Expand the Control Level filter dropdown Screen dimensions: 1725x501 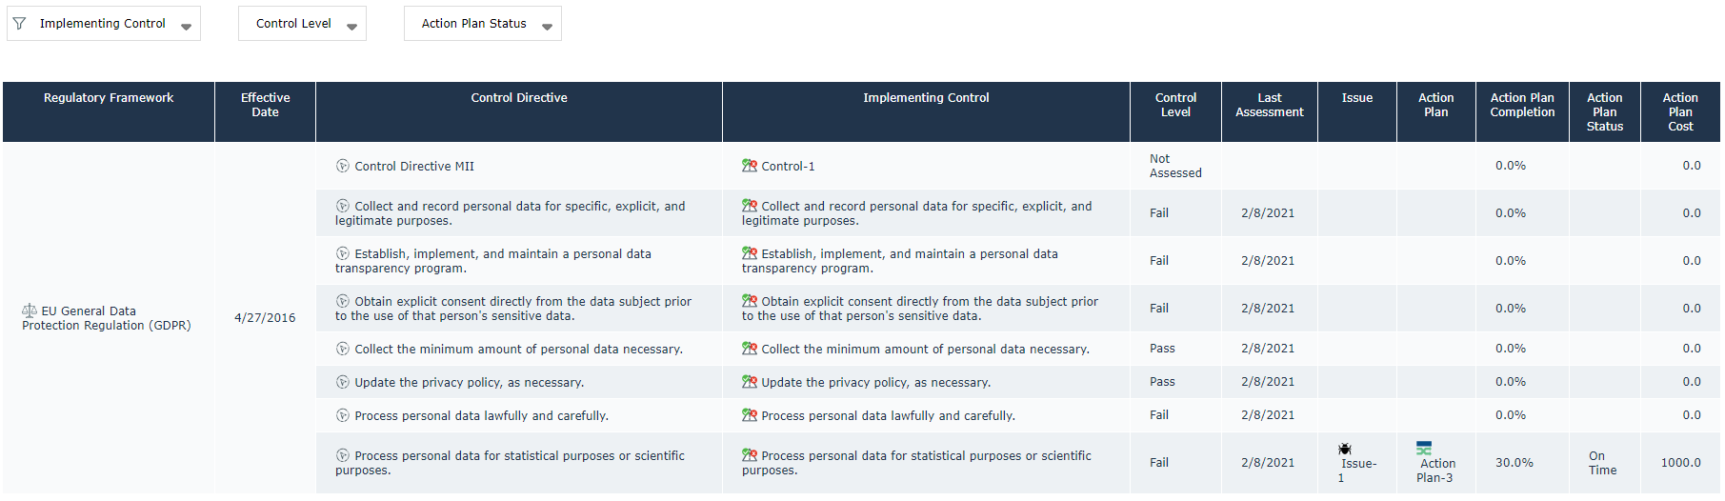[x=351, y=27]
